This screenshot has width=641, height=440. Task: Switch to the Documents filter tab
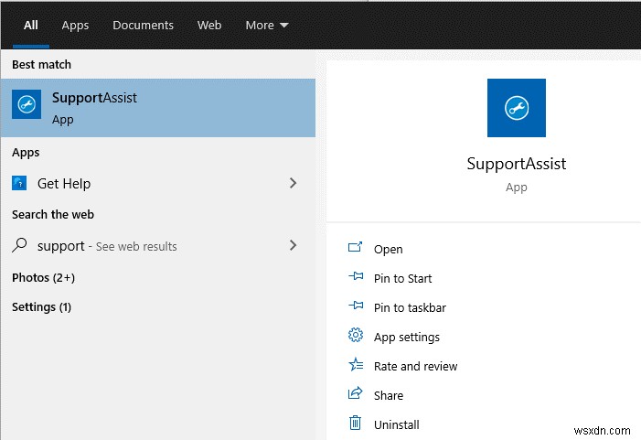143,25
